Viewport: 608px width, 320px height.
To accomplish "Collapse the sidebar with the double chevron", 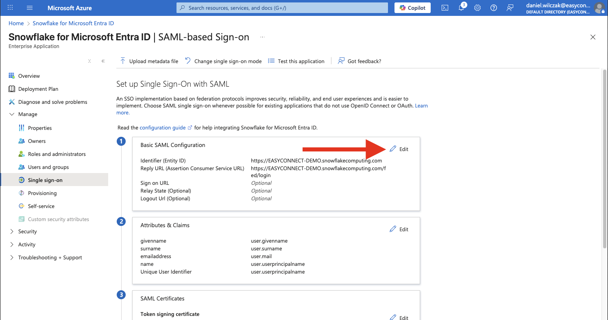I will (103, 61).
